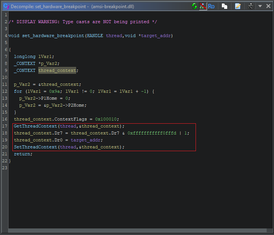
Task: Click the DISPLAY WARNING comment text
Action: coord(83,22)
